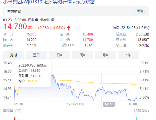Screen dimensions: 156x120
Task: Click total market cap value 3692亿
Action: point(144,45)
